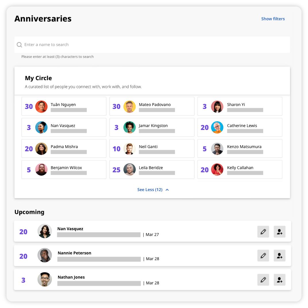308x308 pixels.
Task: Focus the name search field
Action: [152, 45]
